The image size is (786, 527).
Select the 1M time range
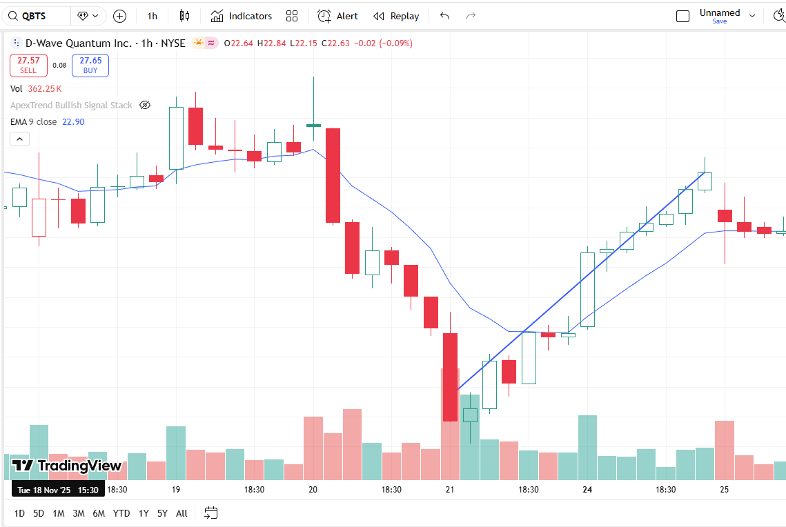(59, 513)
